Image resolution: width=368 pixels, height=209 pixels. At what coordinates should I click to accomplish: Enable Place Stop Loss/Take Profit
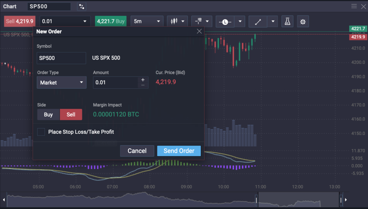point(41,132)
